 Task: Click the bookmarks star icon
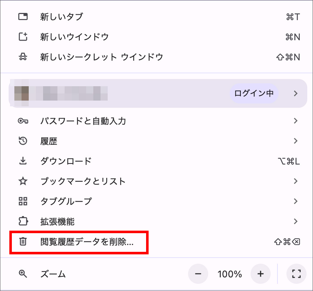[x=23, y=181]
